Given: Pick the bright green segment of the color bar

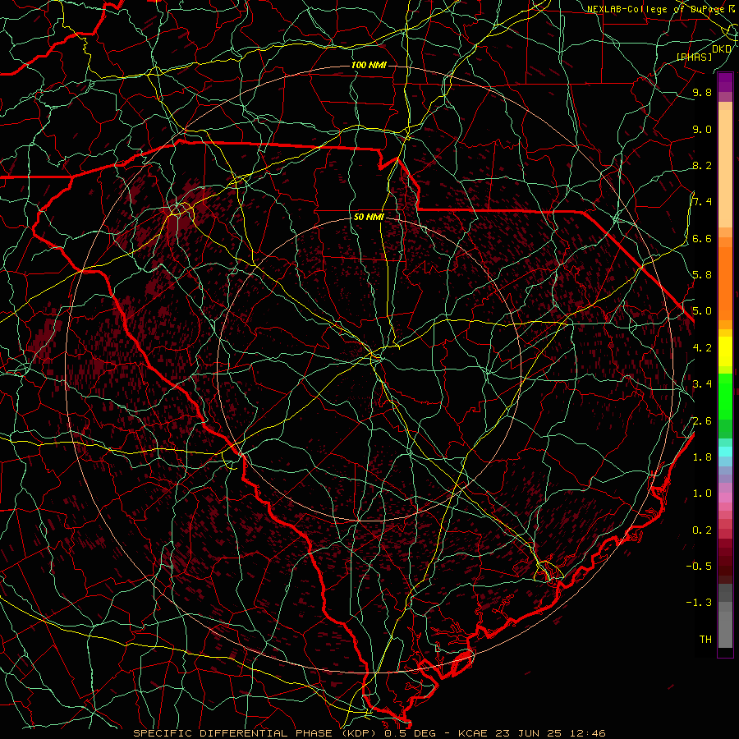Looking at the screenshot, I should (725, 396).
